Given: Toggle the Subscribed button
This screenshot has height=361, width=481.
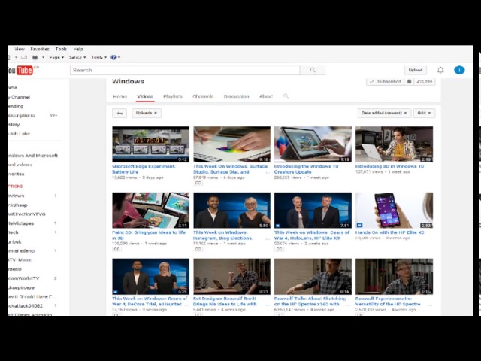Looking at the screenshot, I should point(386,82).
